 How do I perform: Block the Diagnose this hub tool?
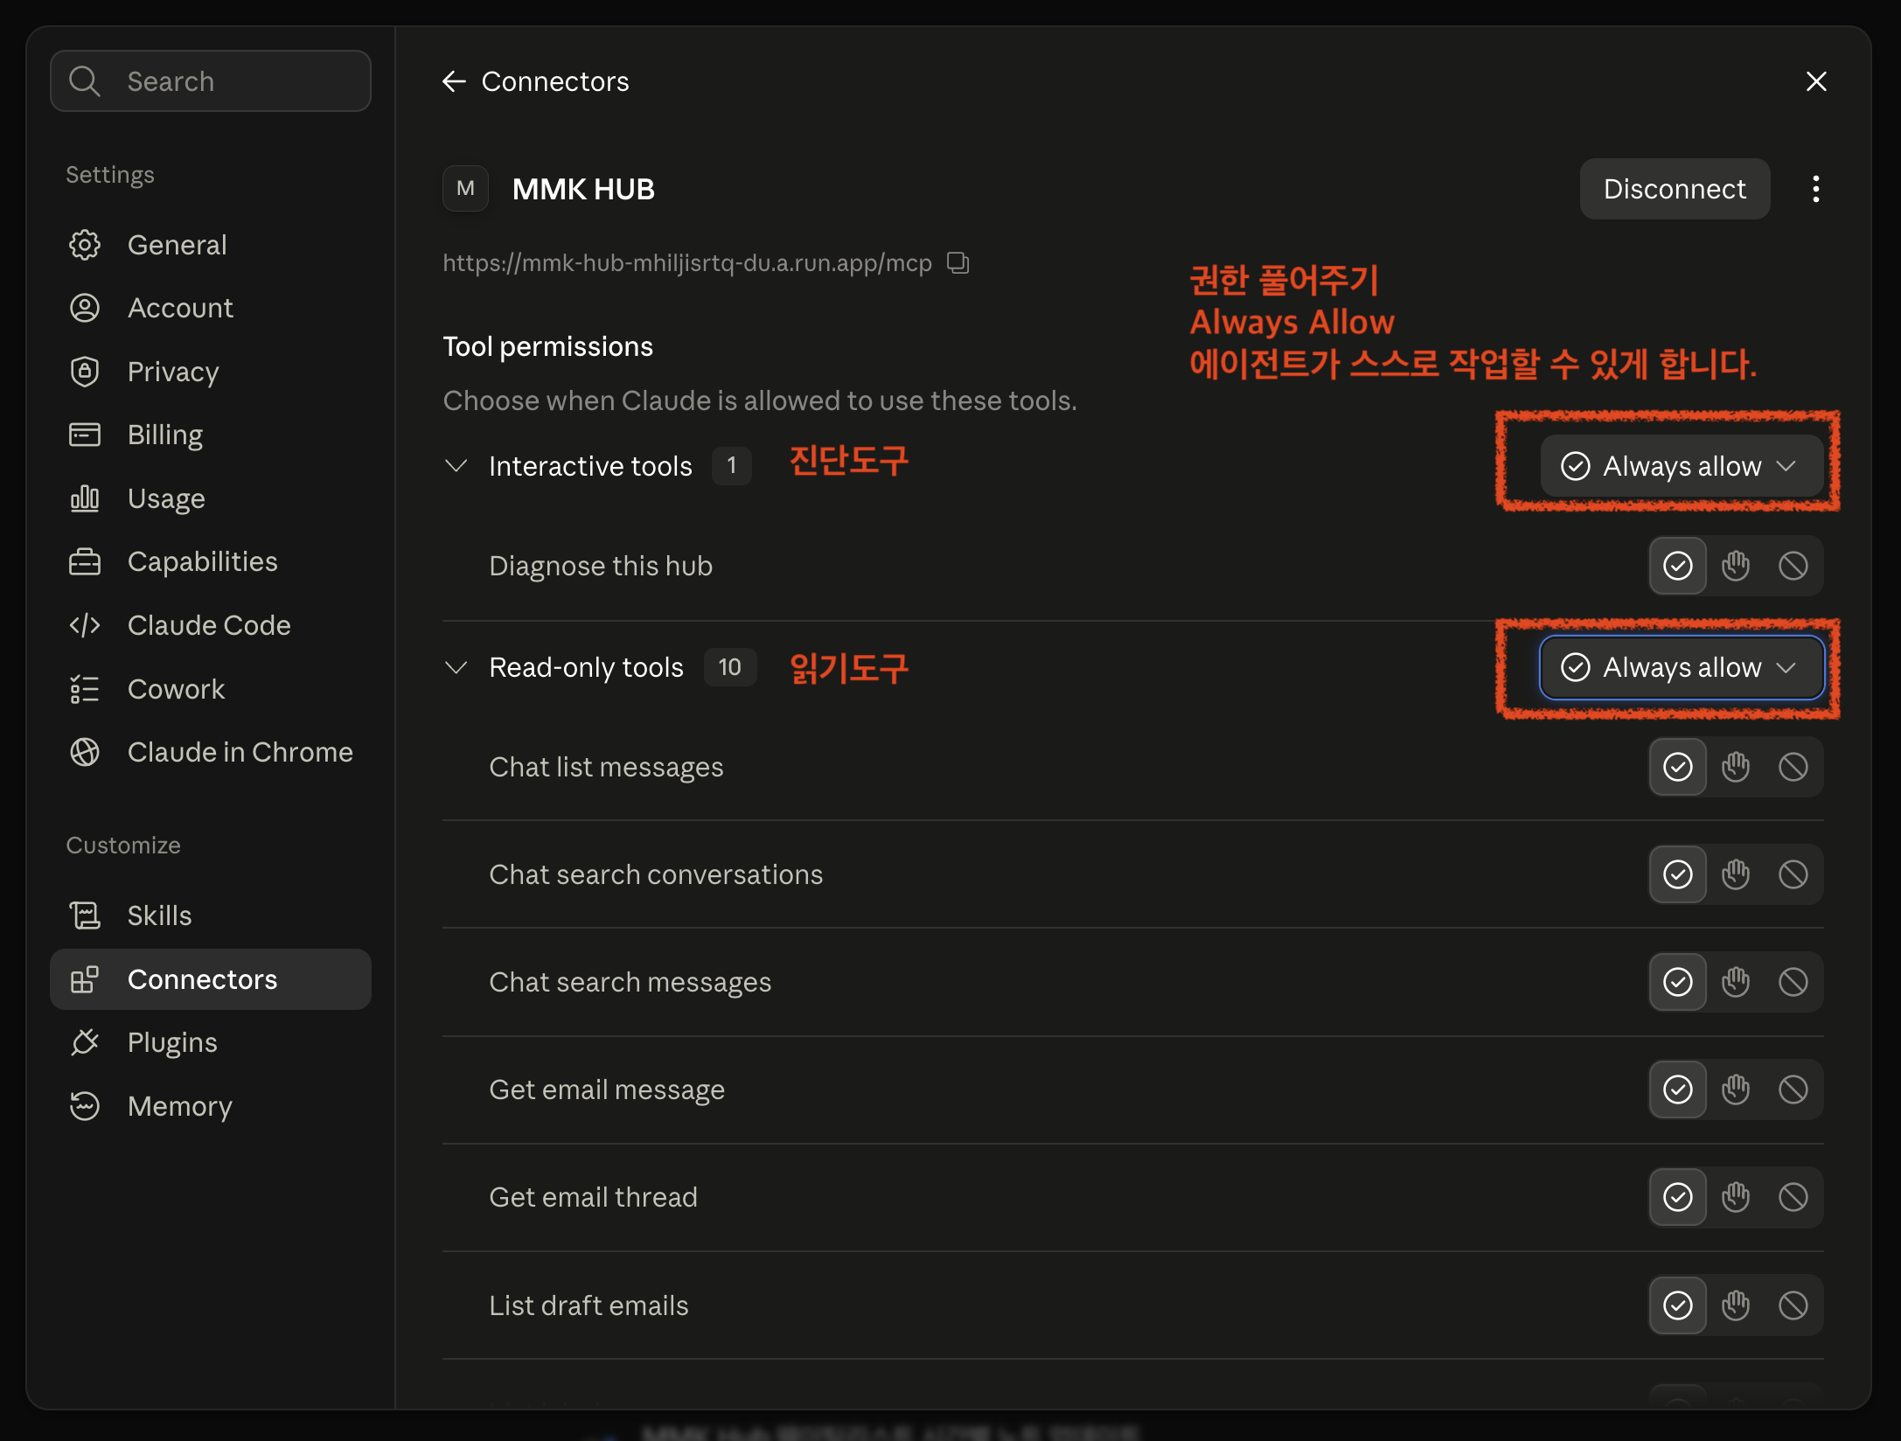(1793, 566)
